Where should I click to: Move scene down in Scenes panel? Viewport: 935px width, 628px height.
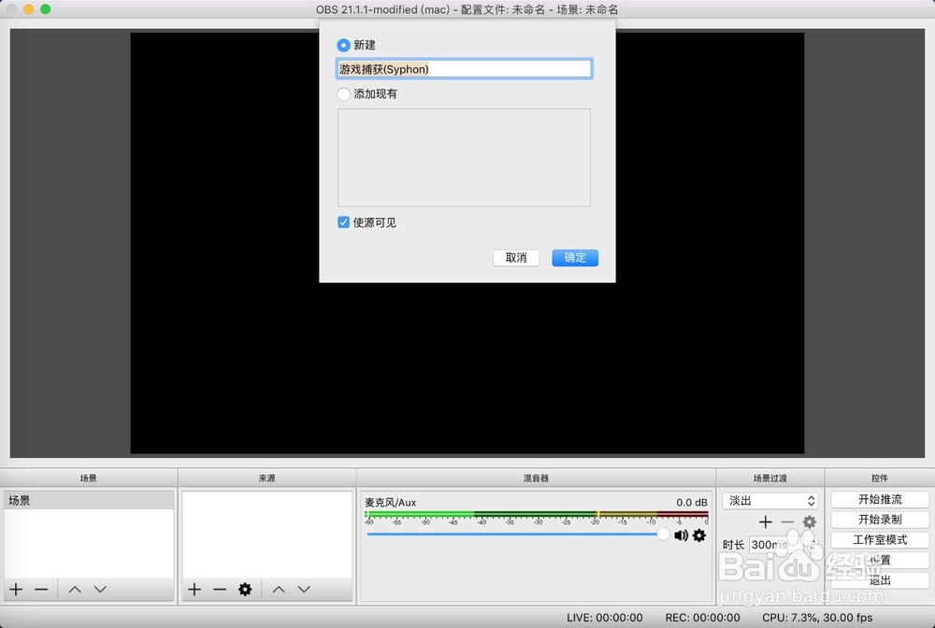point(100,590)
